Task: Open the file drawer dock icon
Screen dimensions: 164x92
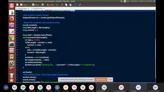Action: point(12,51)
